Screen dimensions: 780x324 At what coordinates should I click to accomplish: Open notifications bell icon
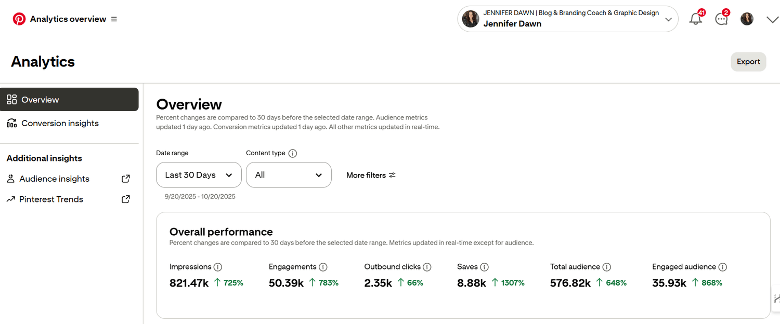pyautogui.click(x=695, y=19)
